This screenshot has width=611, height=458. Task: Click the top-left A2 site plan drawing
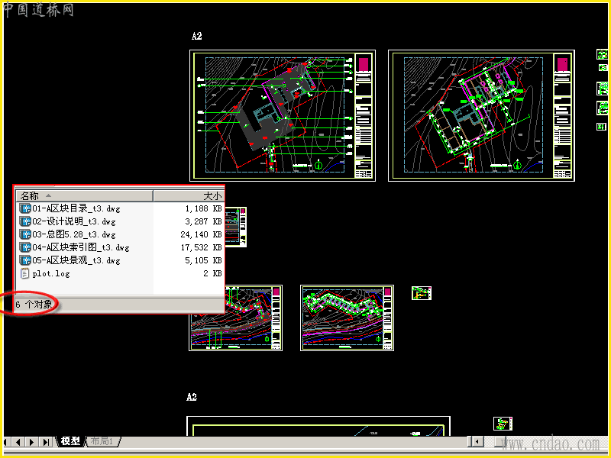283,116
